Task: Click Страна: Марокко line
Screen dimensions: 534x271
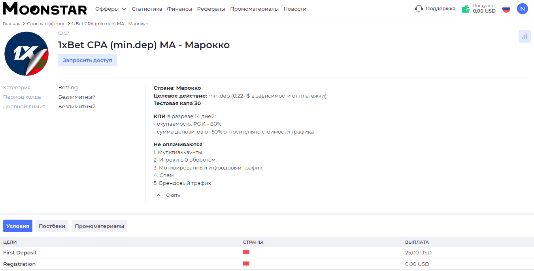Action: tap(177, 88)
